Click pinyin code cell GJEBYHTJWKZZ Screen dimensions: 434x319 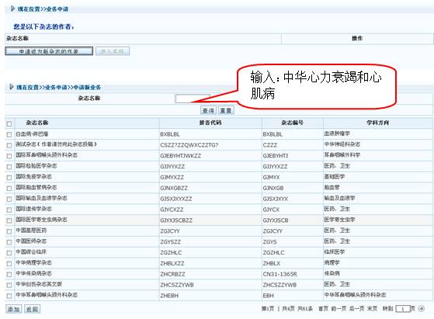tap(180, 156)
